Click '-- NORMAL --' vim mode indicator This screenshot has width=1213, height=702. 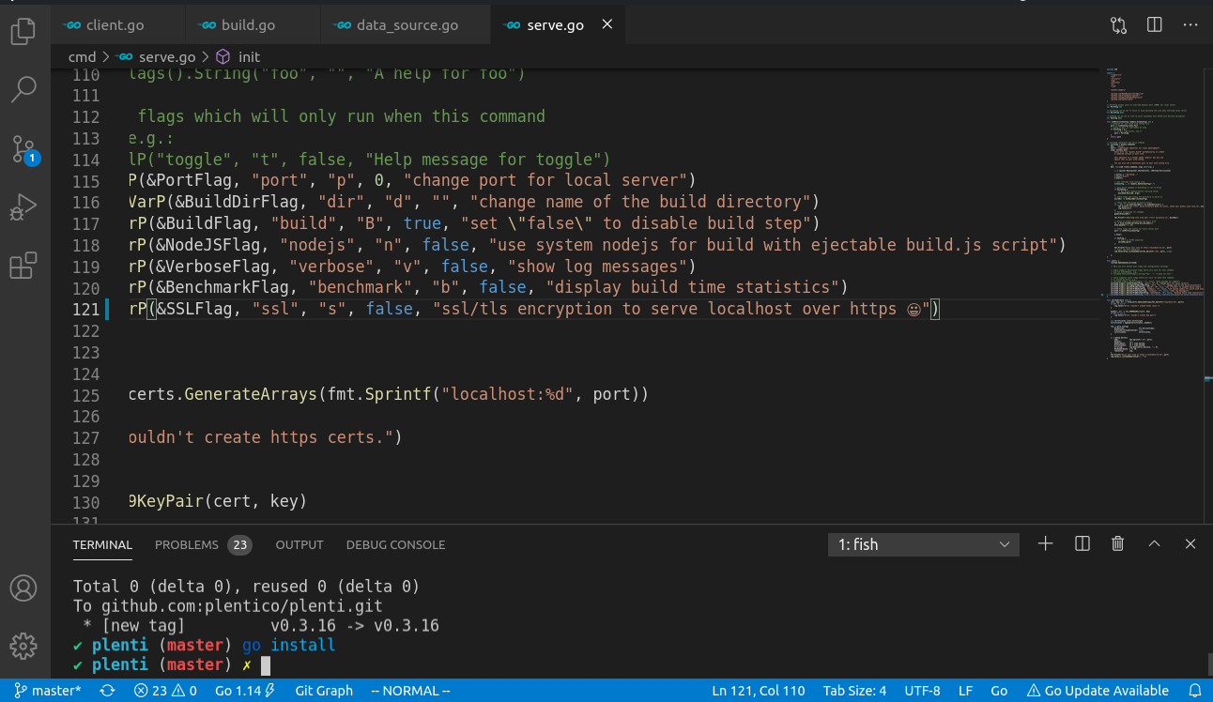(x=411, y=691)
